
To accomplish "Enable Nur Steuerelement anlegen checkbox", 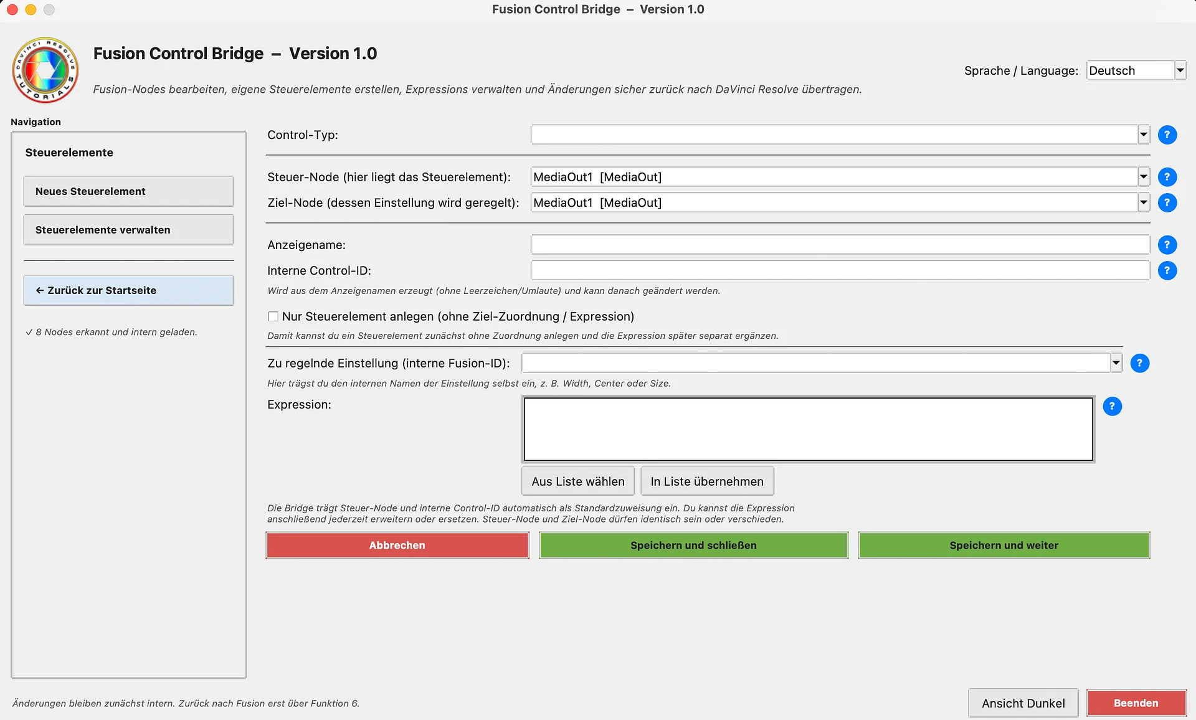I will (x=273, y=316).
